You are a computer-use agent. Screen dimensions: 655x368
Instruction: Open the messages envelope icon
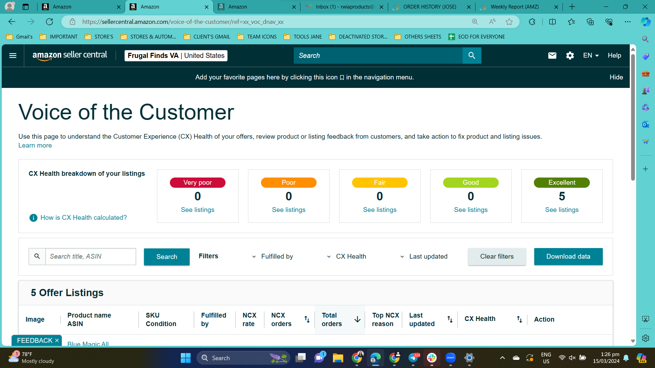point(552,56)
